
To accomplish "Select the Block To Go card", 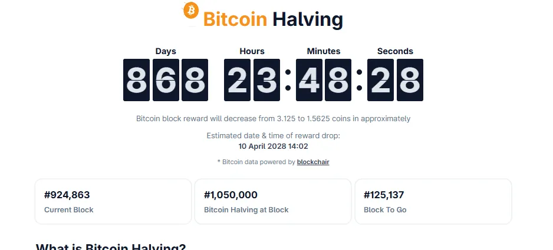I will (433, 202).
